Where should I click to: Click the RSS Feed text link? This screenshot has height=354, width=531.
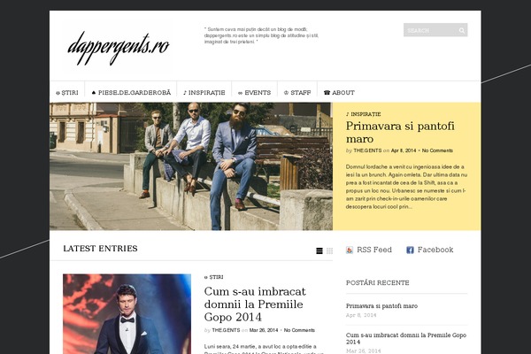(374, 250)
